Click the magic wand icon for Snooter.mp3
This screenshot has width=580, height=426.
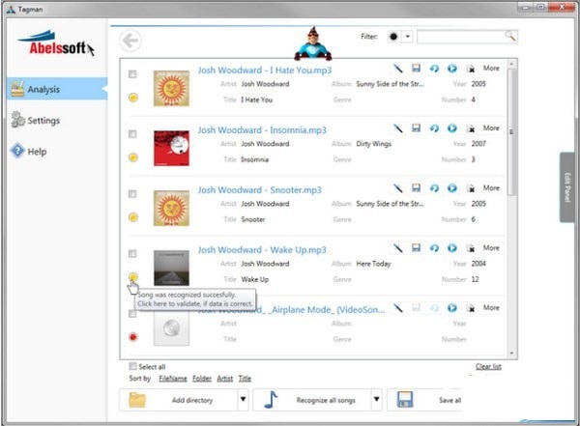pyautogui.click(x=397, y=188)
